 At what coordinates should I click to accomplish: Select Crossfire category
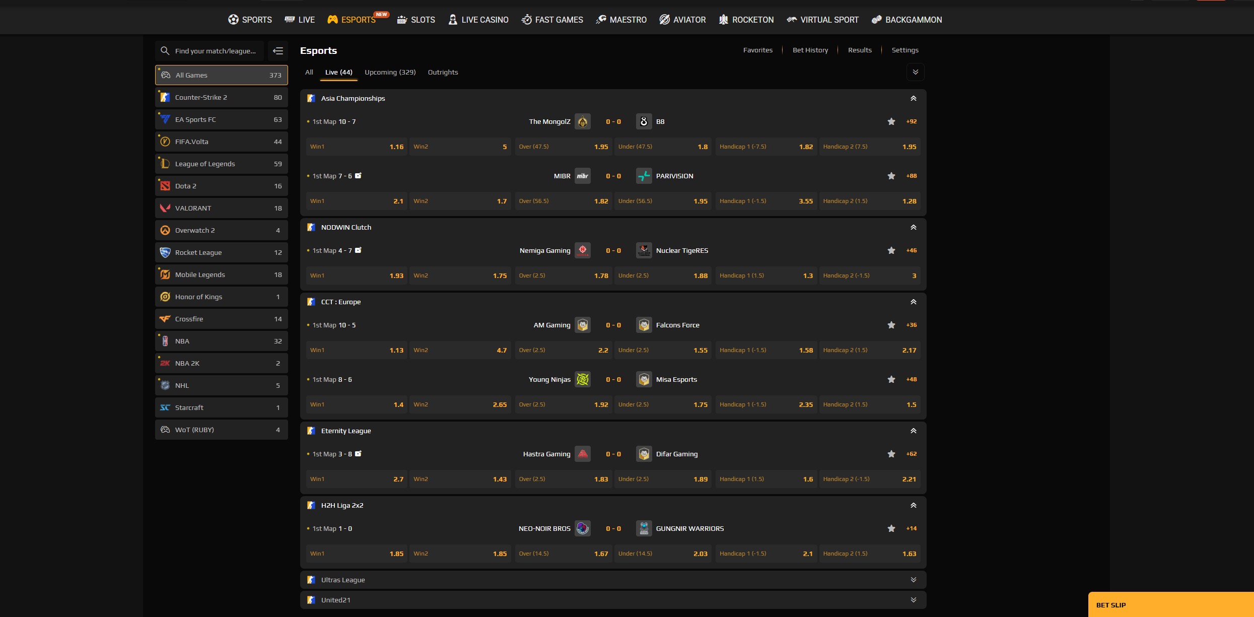(x=222, y=319)
